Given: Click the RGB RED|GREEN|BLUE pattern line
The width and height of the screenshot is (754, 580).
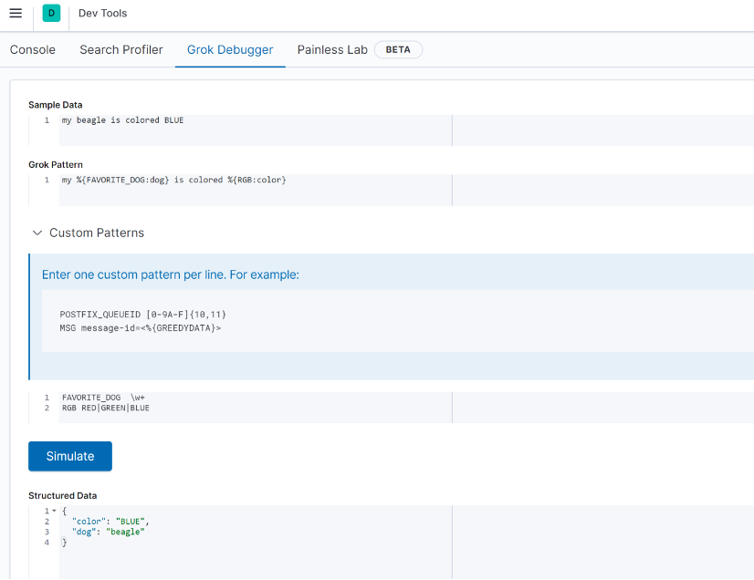Looking at the screenshot, I should (106, 408).
